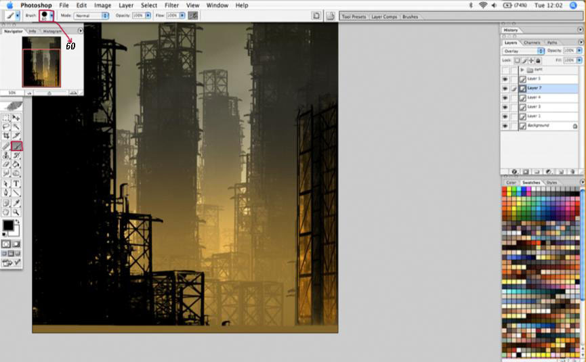Image resolution: width=586 pixels, height=362 pixels.
Task: Open the Image menu
Action: pos(102,5)
